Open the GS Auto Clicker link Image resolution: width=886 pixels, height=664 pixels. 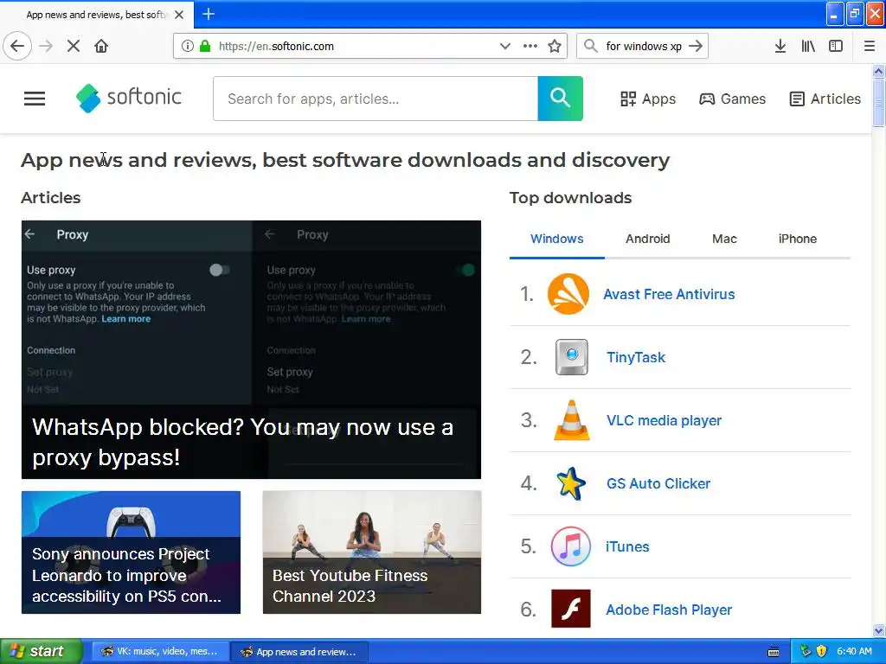click(658, 484)
